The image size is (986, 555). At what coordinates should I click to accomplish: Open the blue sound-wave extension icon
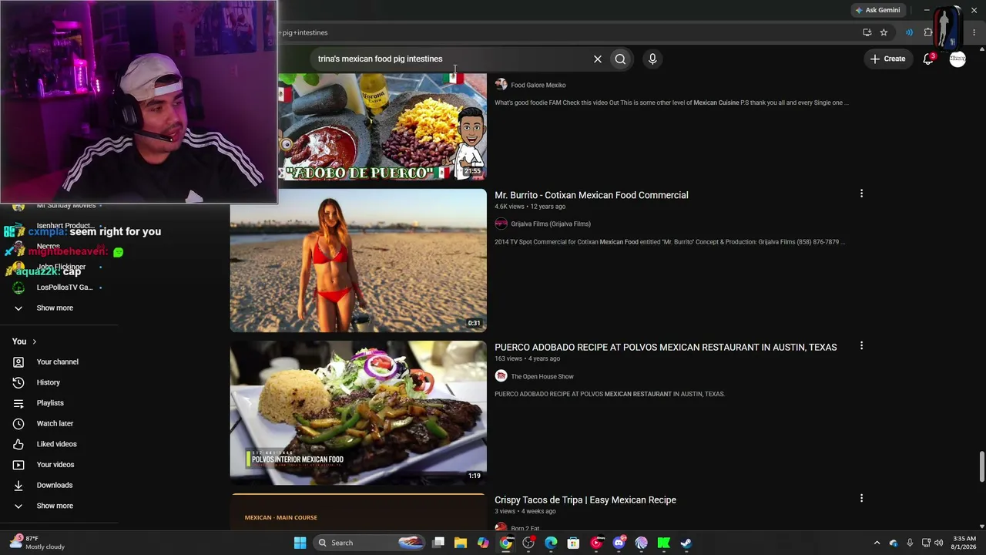(x=909, y=32)
